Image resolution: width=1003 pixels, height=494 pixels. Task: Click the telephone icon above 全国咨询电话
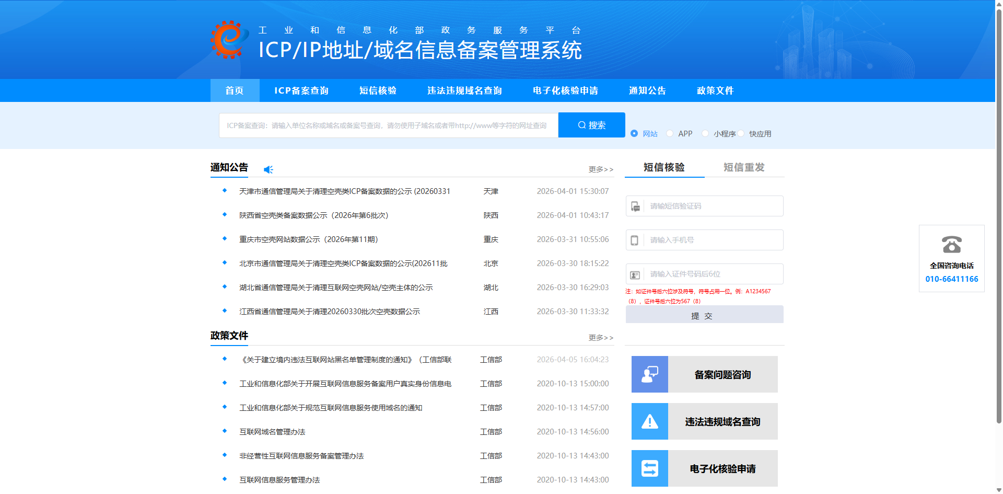point(951,245)
